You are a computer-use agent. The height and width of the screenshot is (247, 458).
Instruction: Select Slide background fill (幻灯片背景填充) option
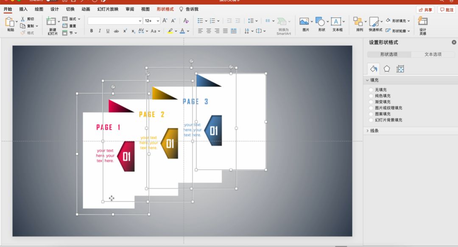tap(371, 120)
